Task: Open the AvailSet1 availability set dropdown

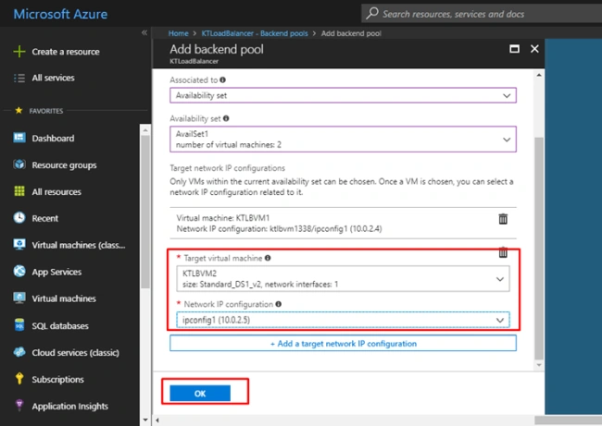Action: point(343,139)
